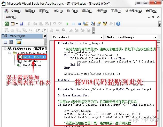Open the 窗口(W) menu
163x127 pixels.
151,11
